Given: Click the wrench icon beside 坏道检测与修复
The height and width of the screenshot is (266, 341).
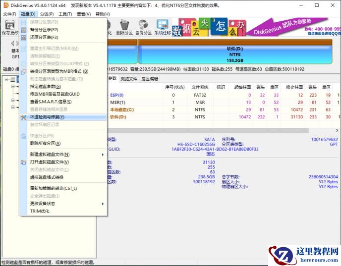Looking at the screenshot, I should click(23, 117).
